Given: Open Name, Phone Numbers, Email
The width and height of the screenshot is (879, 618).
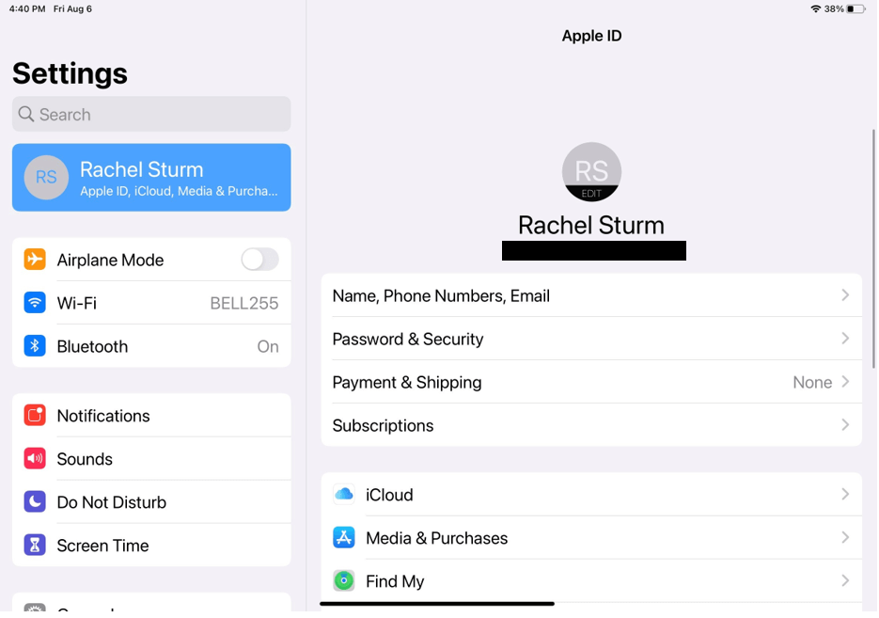Looking at the screenshot, I should click(x=591, y=295).
